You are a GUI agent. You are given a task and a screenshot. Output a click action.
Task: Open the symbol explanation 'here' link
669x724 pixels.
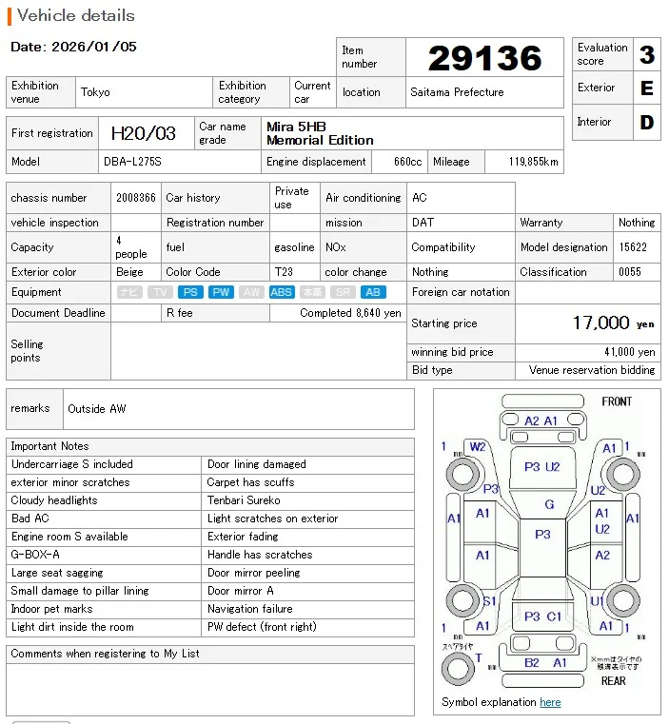tap(550, 702)
